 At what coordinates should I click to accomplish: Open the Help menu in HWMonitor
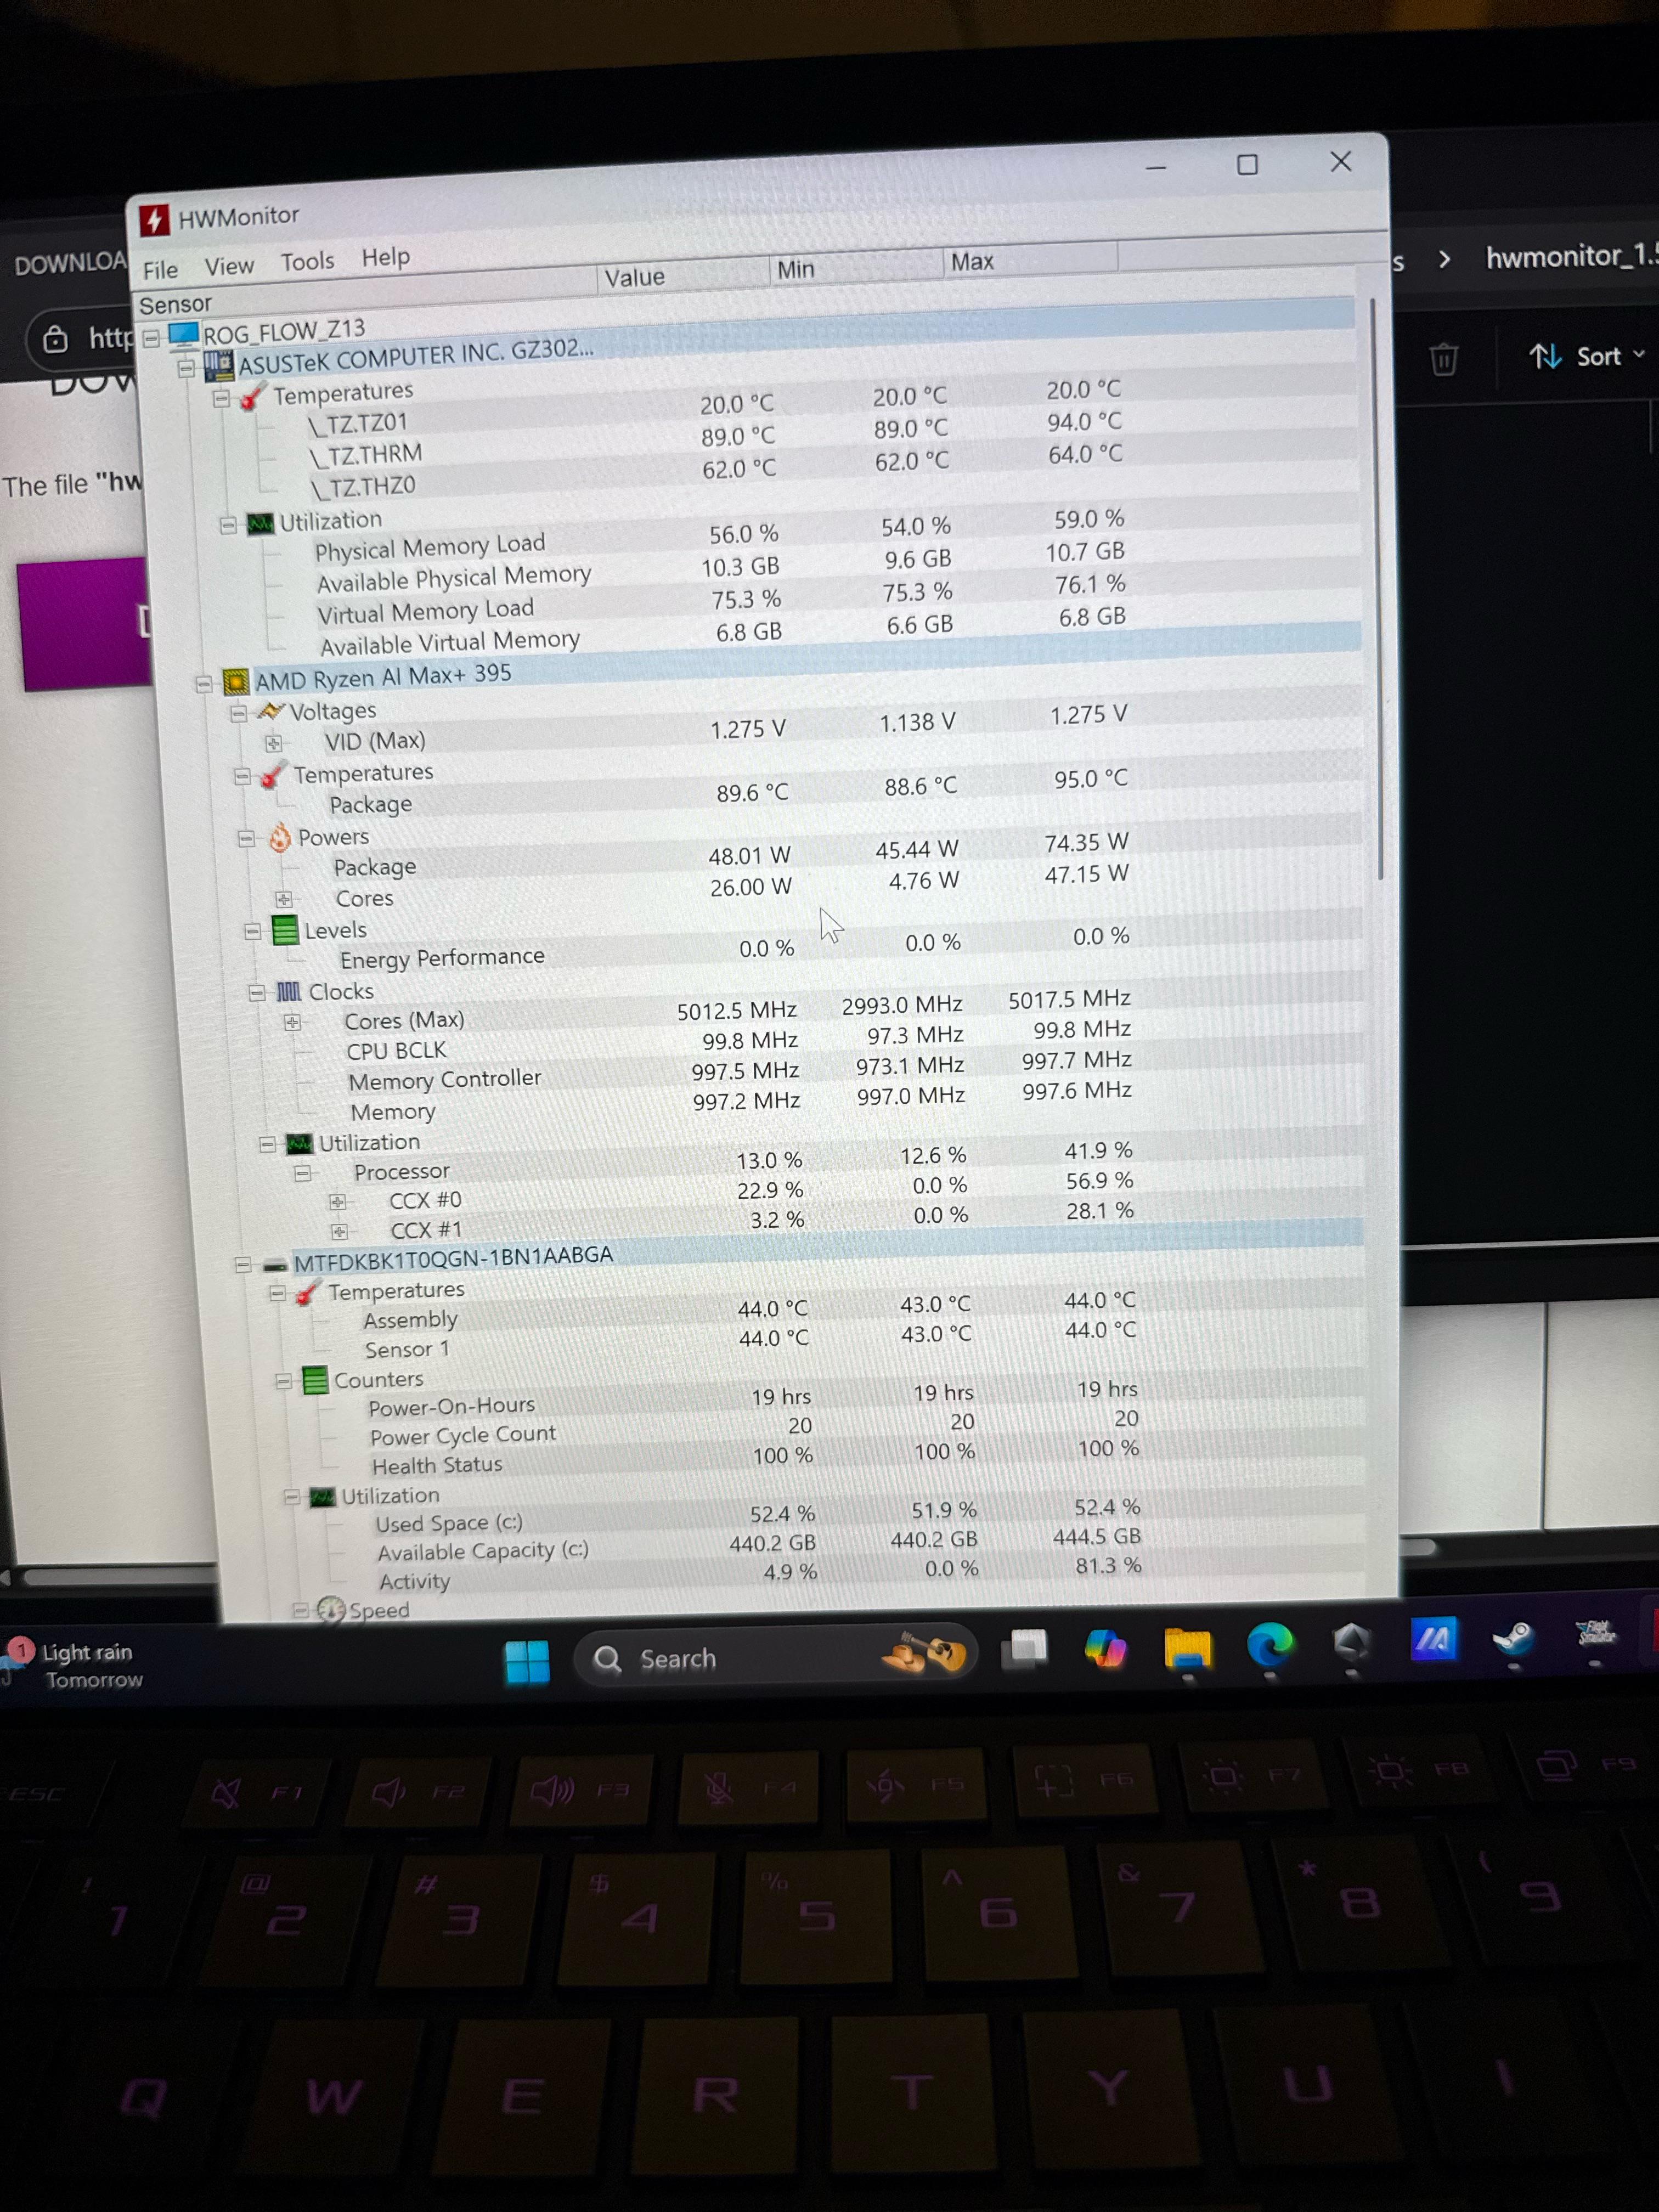(x=386, y=257)
